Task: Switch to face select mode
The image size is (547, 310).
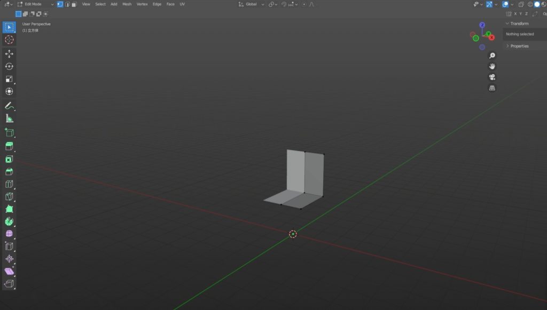Action: 74,4
